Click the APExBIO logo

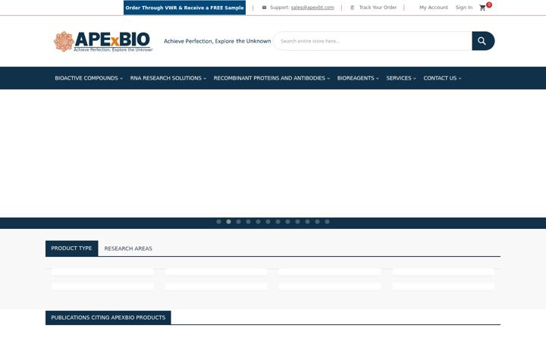103,42
